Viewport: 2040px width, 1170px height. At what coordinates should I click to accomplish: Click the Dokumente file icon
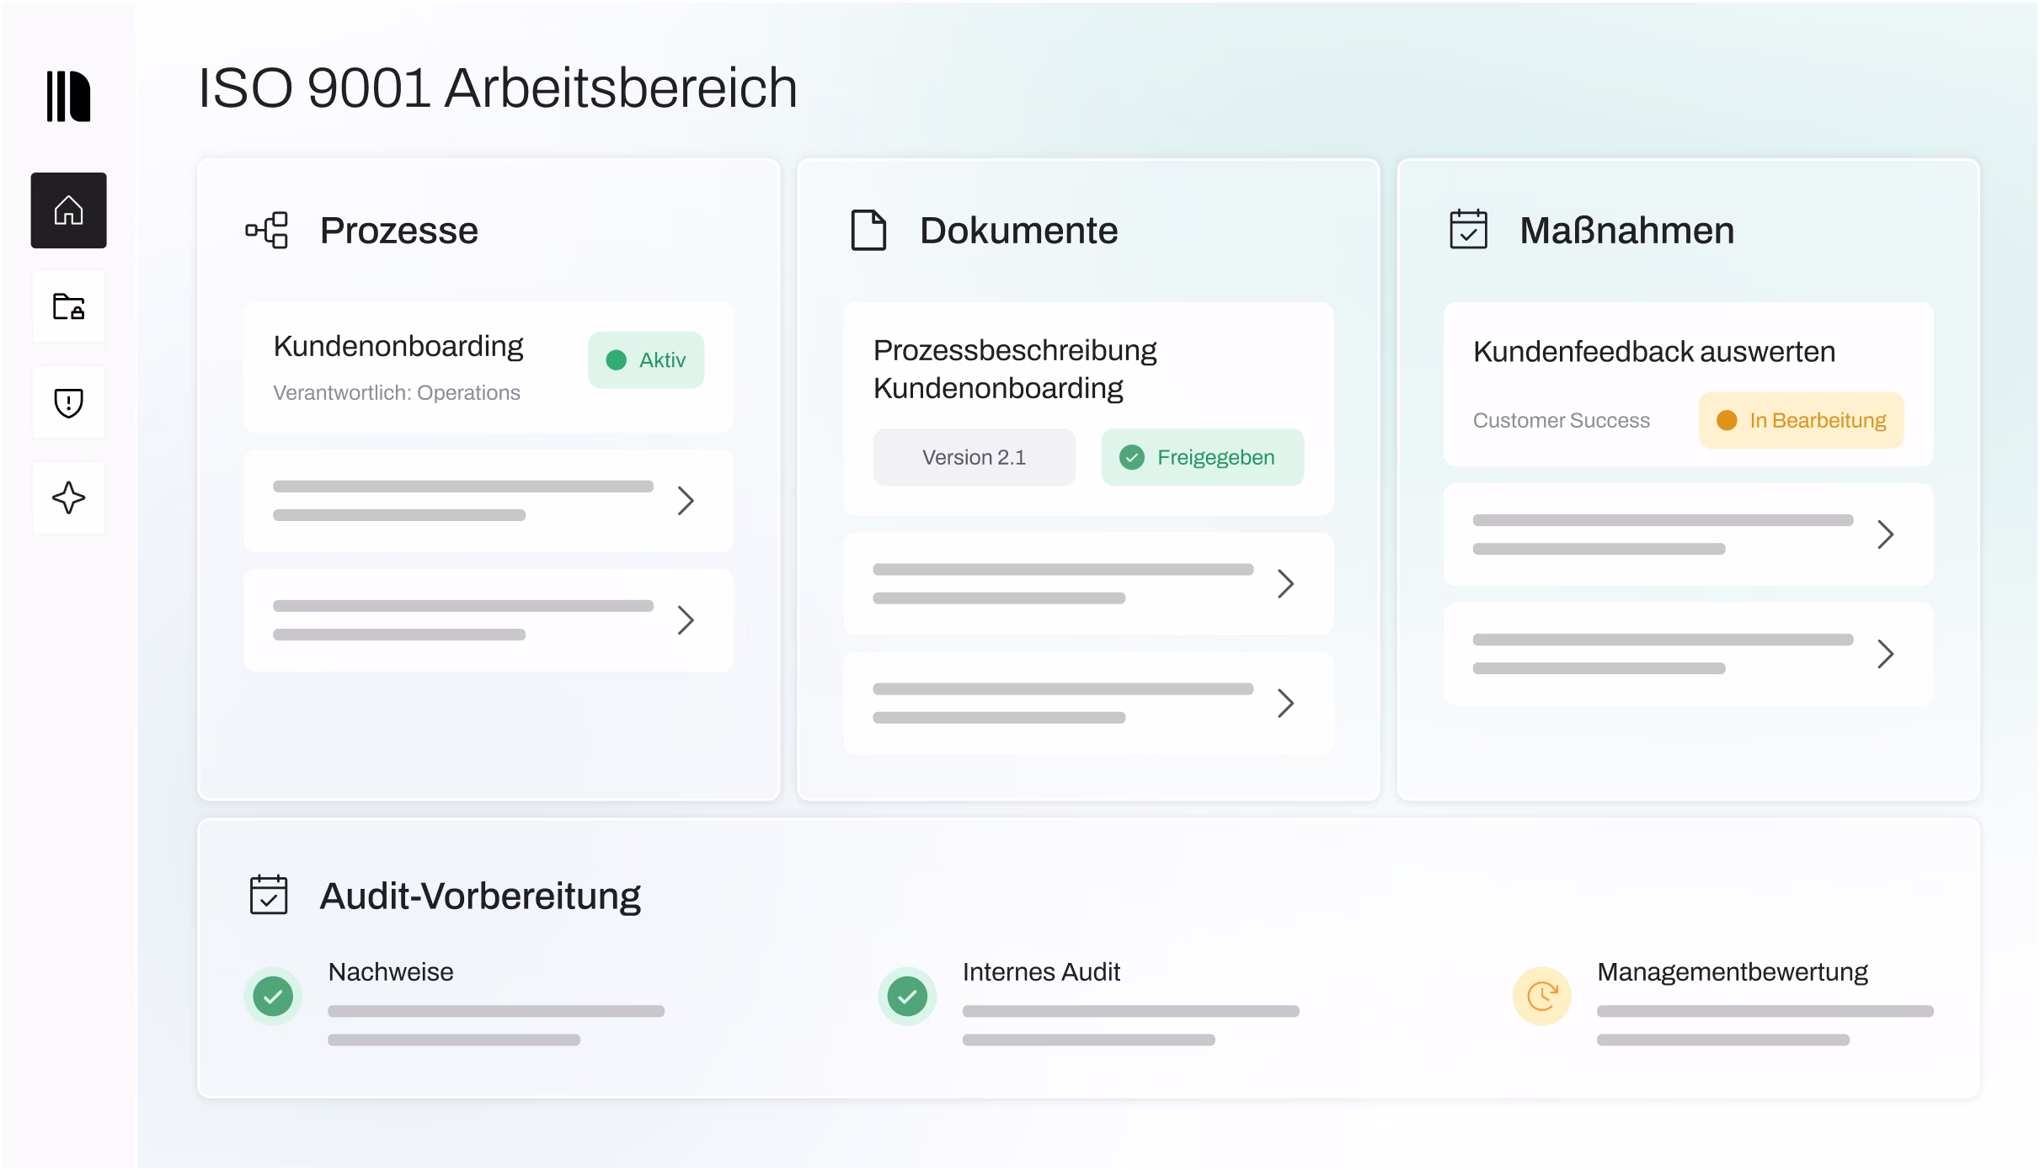pyautogui.click(x=868, y=230)
